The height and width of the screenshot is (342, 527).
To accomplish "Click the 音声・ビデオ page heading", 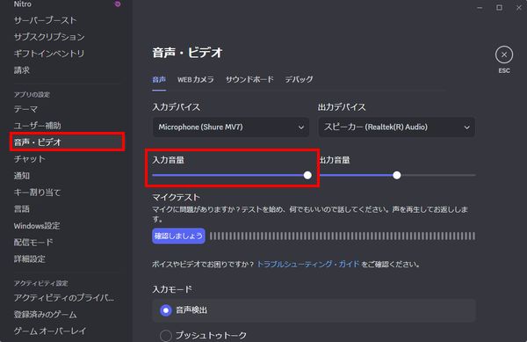I will tap(188, 53).
